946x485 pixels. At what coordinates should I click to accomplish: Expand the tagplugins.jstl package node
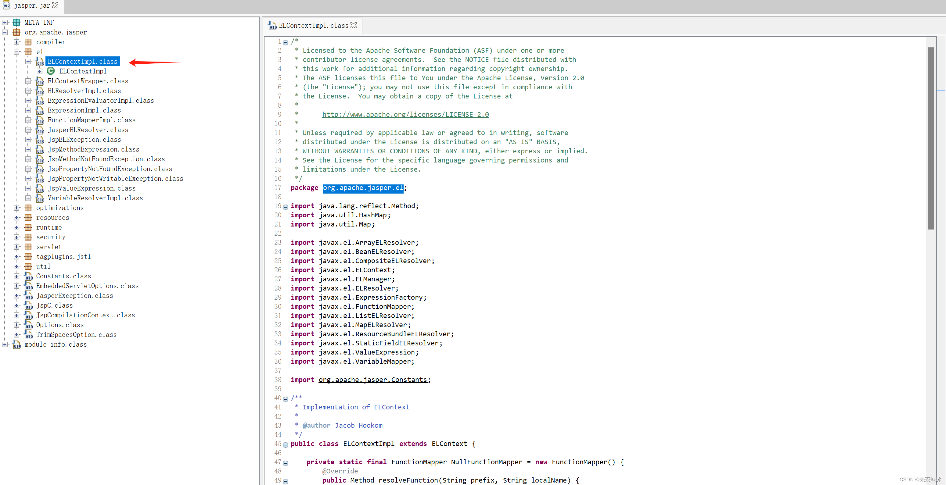click(x=16, y=257)
